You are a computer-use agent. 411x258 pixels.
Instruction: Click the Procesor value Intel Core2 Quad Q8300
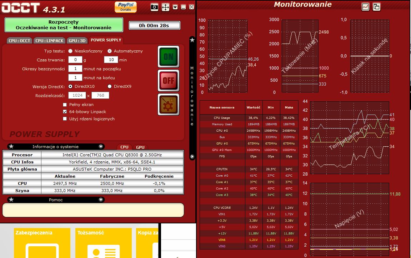click(112, 155)
